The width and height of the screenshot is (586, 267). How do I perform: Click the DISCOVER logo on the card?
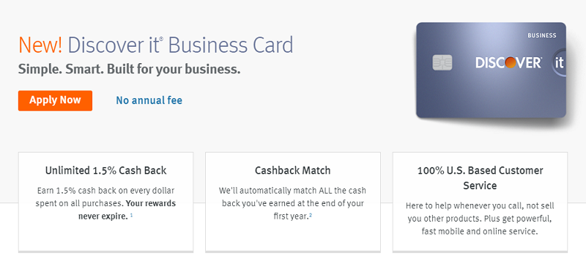(508, 62)
